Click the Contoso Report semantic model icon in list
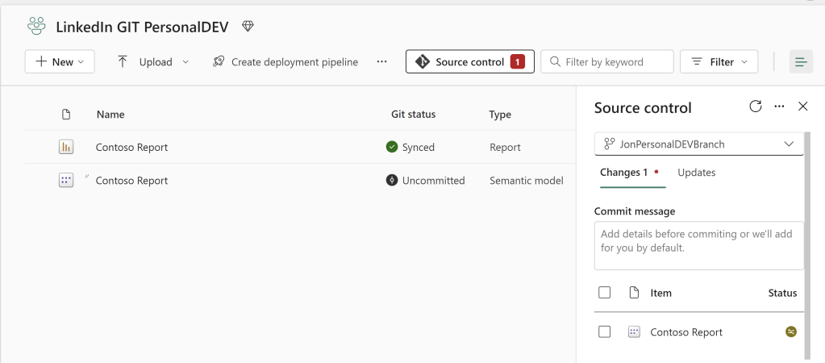Viewport: 825px width, 363px height. click(66, 181)
